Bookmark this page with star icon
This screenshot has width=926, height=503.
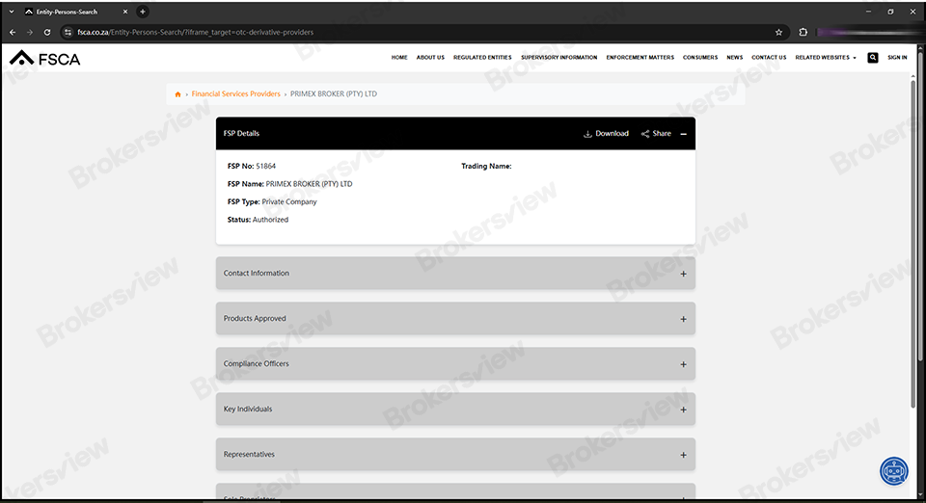(x=778, y=33)
